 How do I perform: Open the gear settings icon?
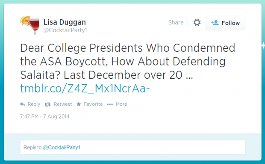coord(197,23)
